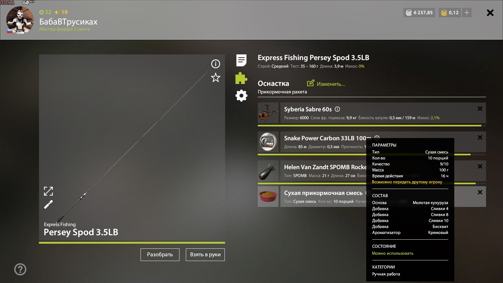Open the help question mark icon
Viewport: 503px width, 283px height.
pyautogui.click(x=20, y=269)
